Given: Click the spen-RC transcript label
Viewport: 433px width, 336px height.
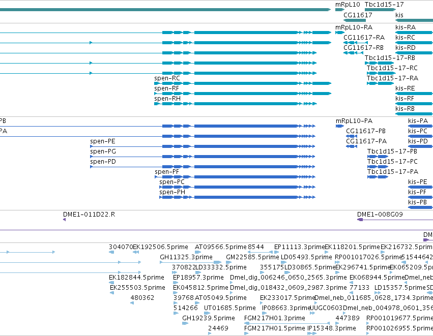Looking at the screenshot, I should click(x=167, y=78).
